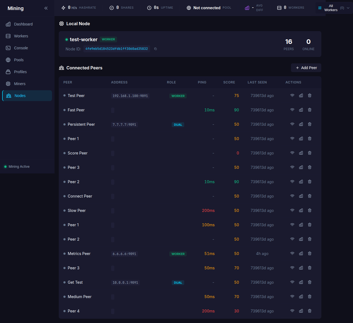
Task: Delete the Slow Peer entry
Action: (x=310, y=211)
